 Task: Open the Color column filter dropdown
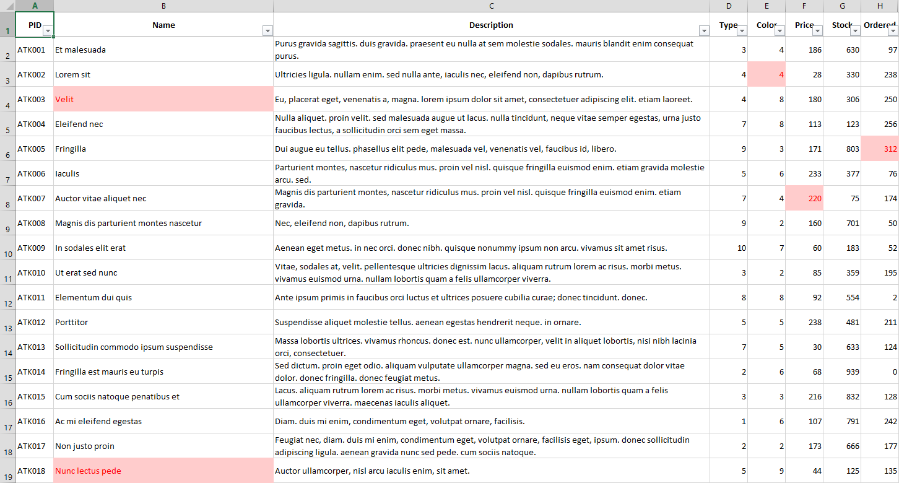[780, 31]
